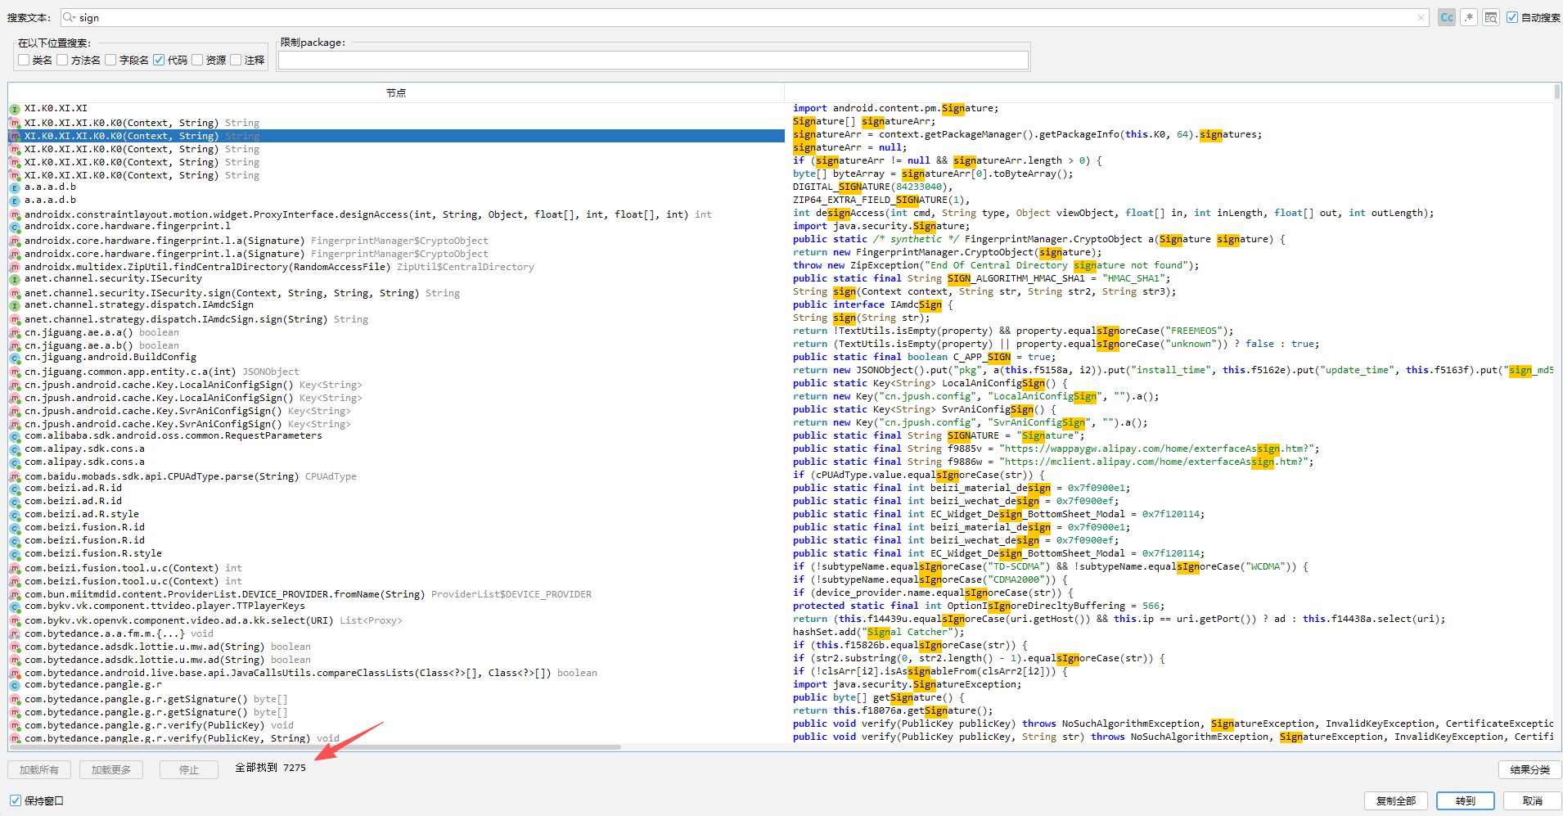Click the class icon beside cn.jiguang.android.BuildConfig
Screen dimensions: 1563x816
[x=15, y=358]
